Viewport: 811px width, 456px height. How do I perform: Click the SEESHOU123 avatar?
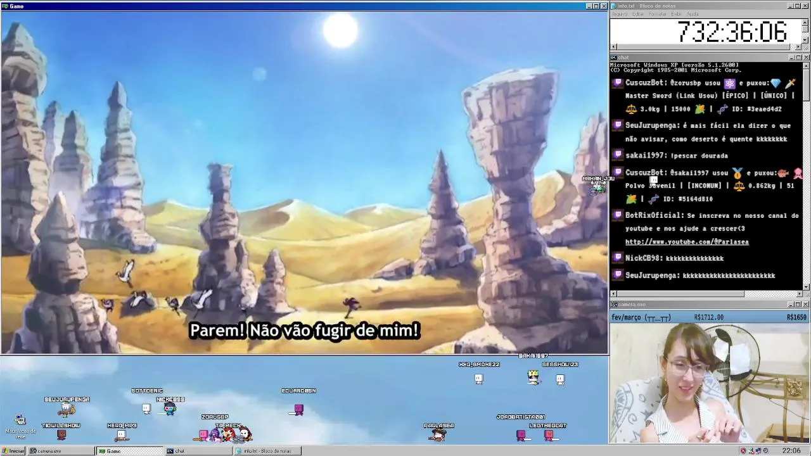[x=560, y=379]
